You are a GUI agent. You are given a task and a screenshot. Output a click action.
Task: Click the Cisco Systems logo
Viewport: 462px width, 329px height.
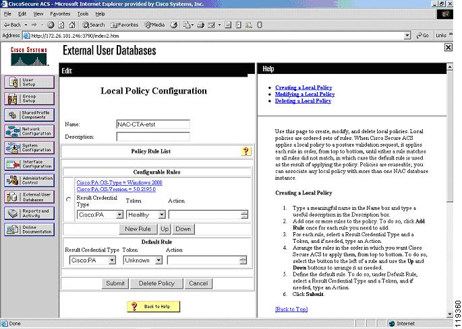[29, 56]
